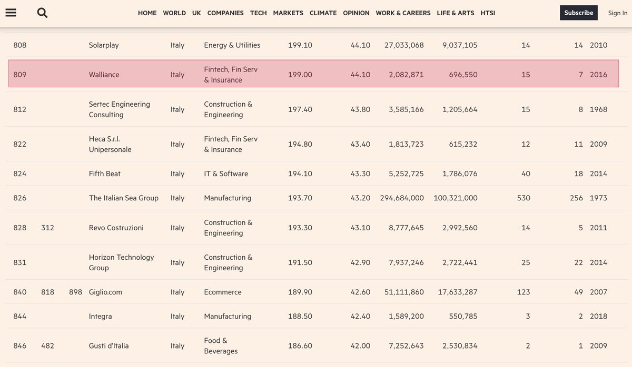The height and width of the screenshot is (367, 632).
Task: Open the HTSI section
Action: [x=488, y=13]
